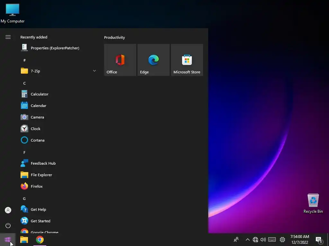Viewport: 329px width, 246px height.
Task: Click the Office tile
Action: (x=120, y=60)
